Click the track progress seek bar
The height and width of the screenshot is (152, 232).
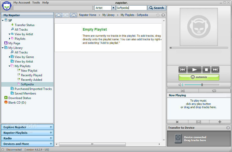tap(199, 48)
